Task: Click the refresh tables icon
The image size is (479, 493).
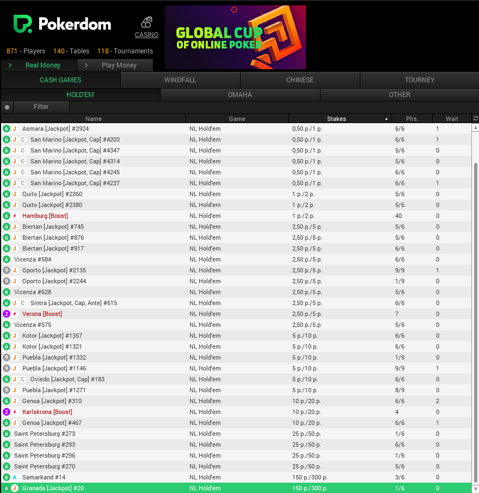Action: point(475,118)
